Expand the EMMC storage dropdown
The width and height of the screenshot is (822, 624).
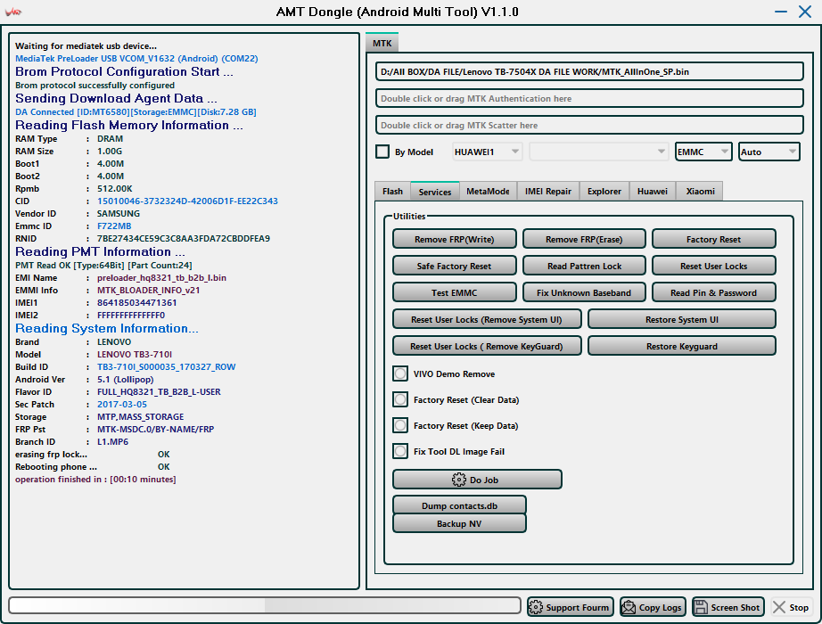(703, 152)
